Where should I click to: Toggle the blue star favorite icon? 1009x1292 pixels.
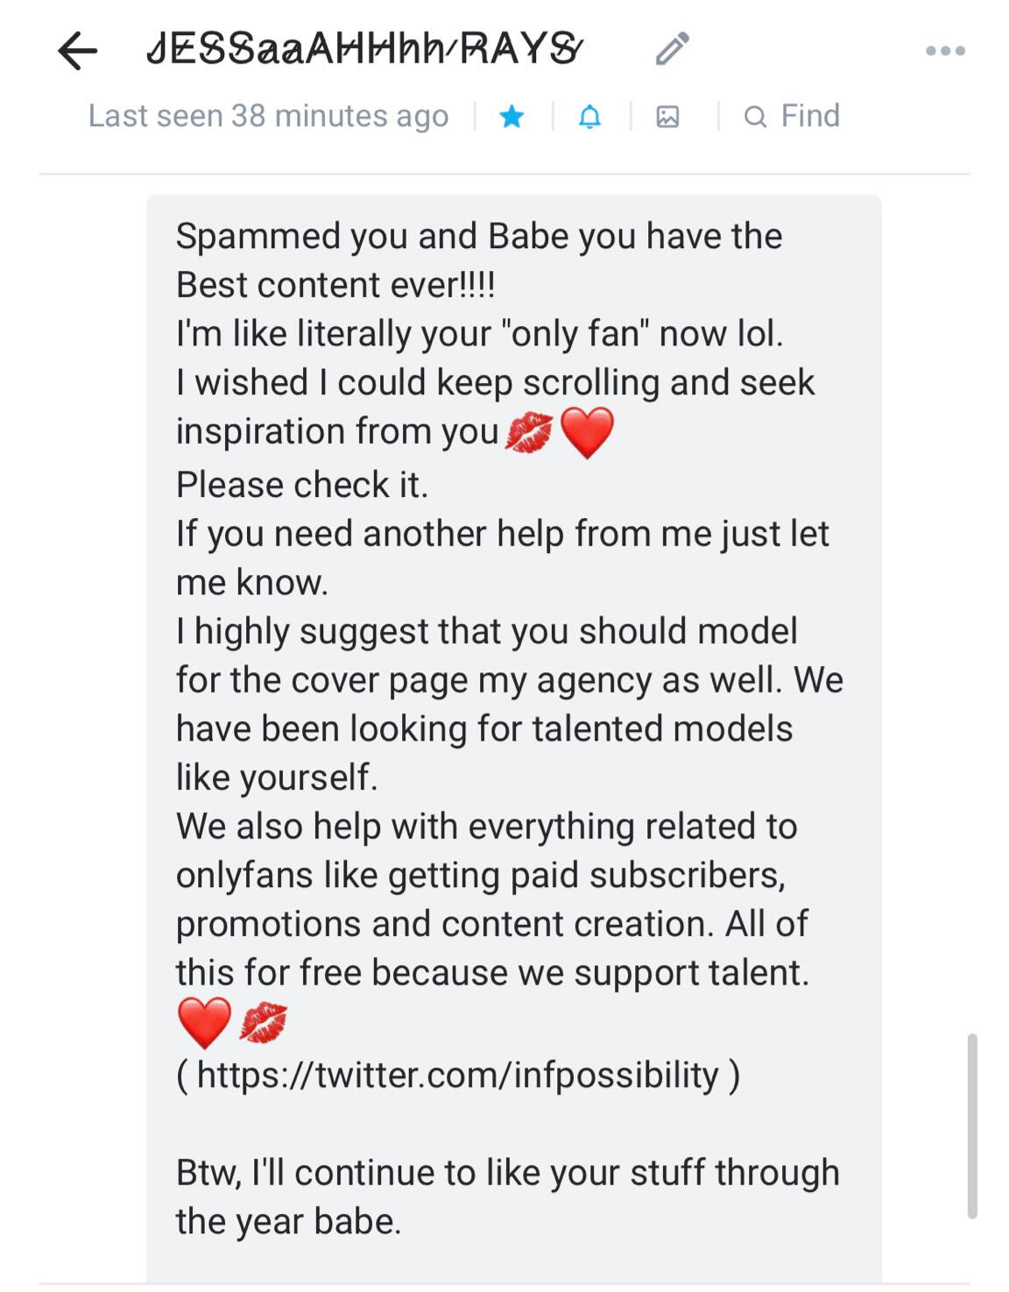click(x=512, y=117)
